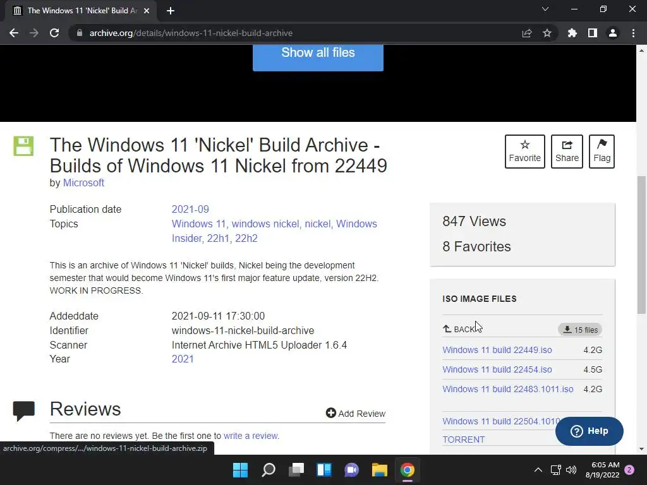Screen dimensions: 647x485
Task: Open the Windows Start menu
Action: tap(240, 470)
